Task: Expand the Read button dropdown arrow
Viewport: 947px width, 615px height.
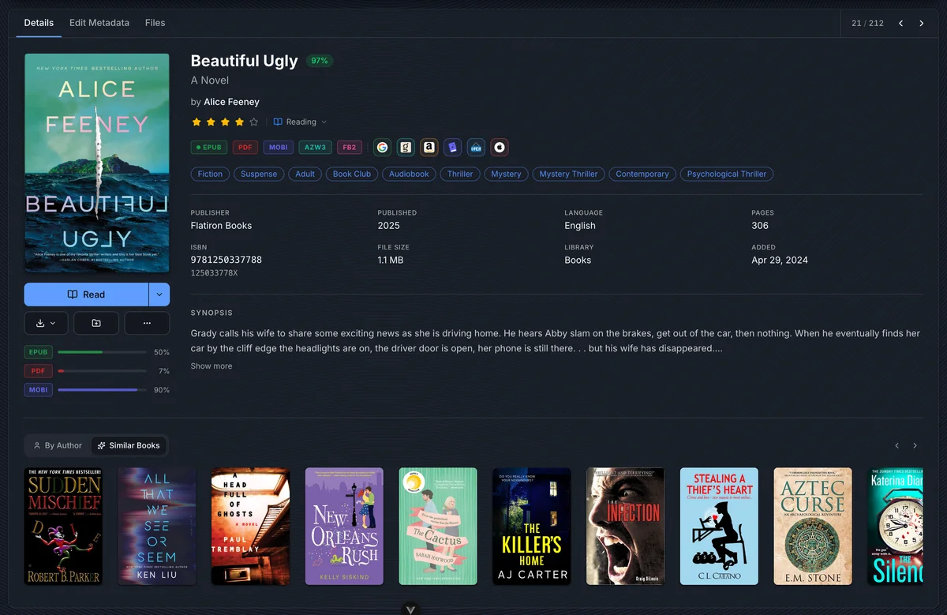Action: click(x=159, y=294)
